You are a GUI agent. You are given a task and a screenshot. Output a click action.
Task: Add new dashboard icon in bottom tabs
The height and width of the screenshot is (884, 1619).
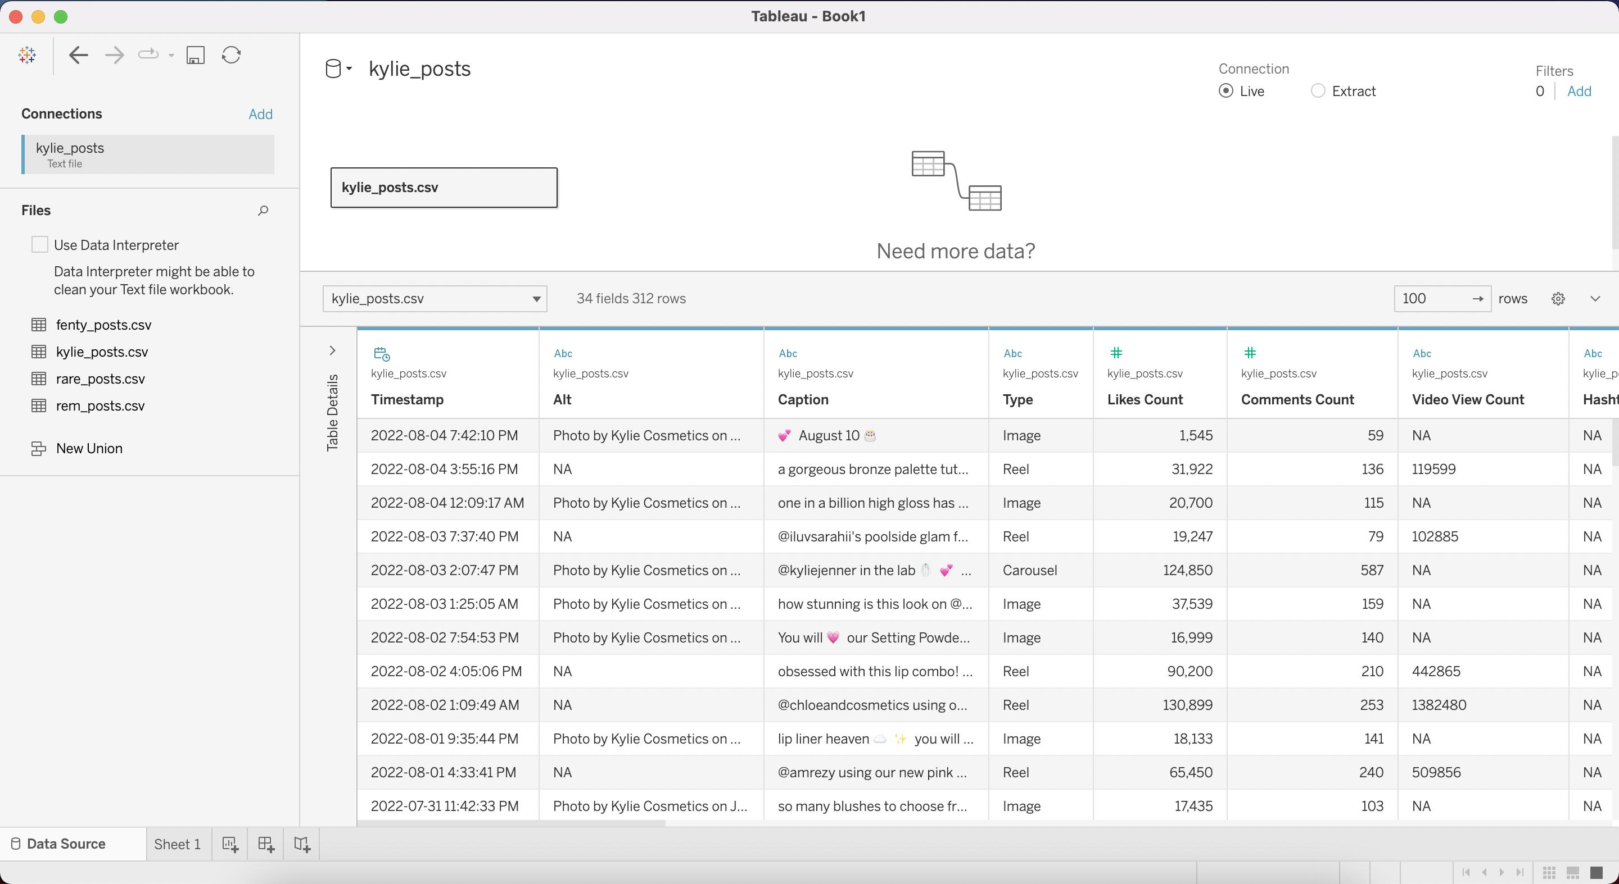click(266, 845)
